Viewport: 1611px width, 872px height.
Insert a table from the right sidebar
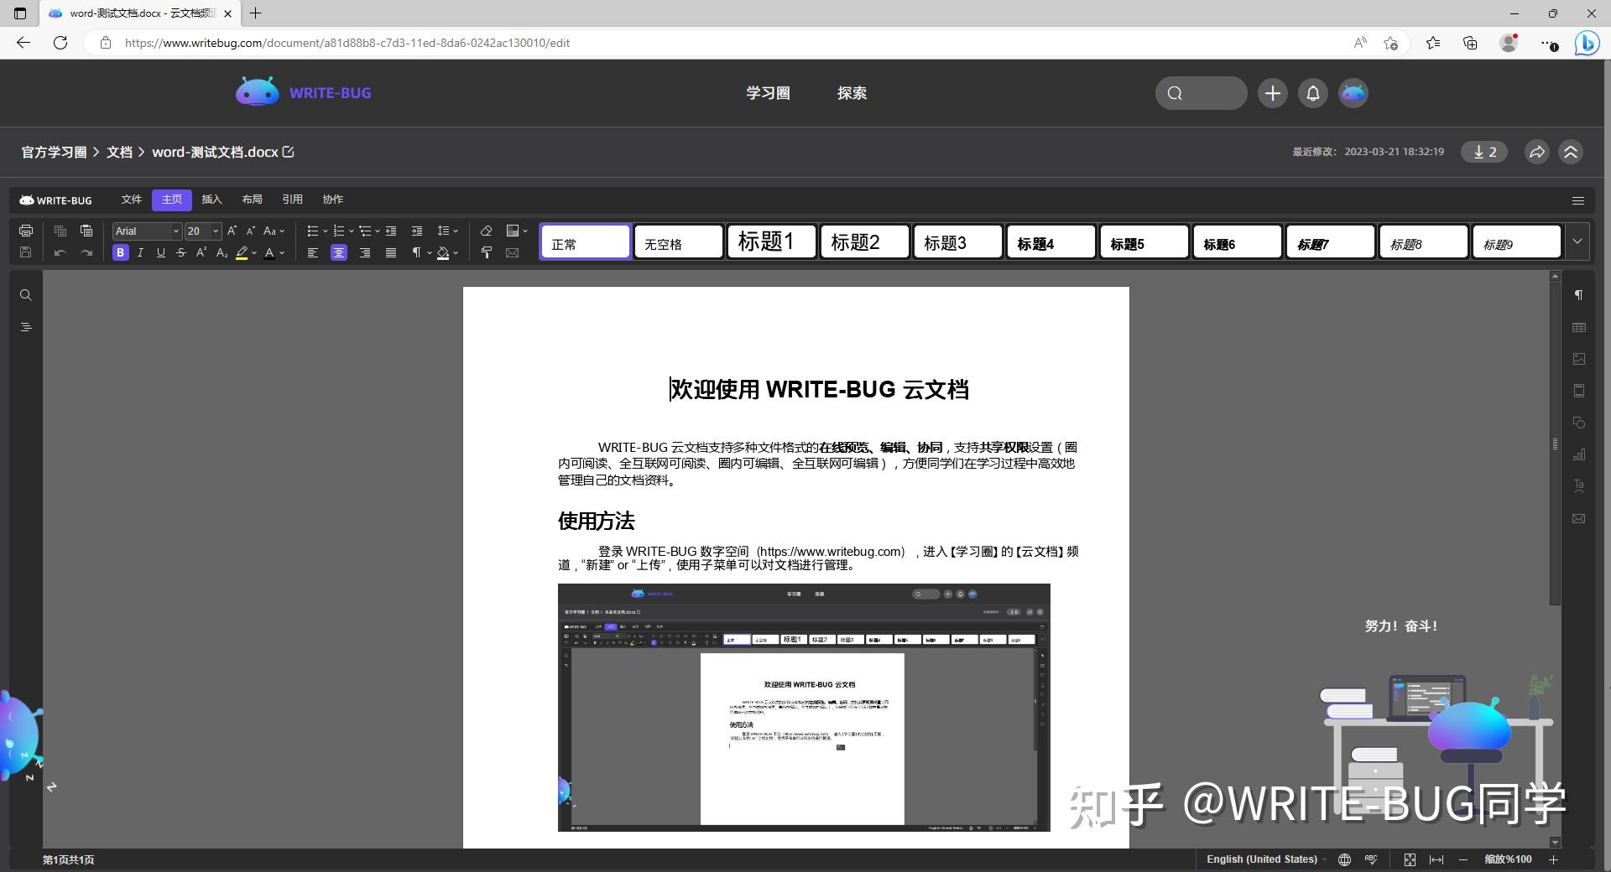[1579, 328]
